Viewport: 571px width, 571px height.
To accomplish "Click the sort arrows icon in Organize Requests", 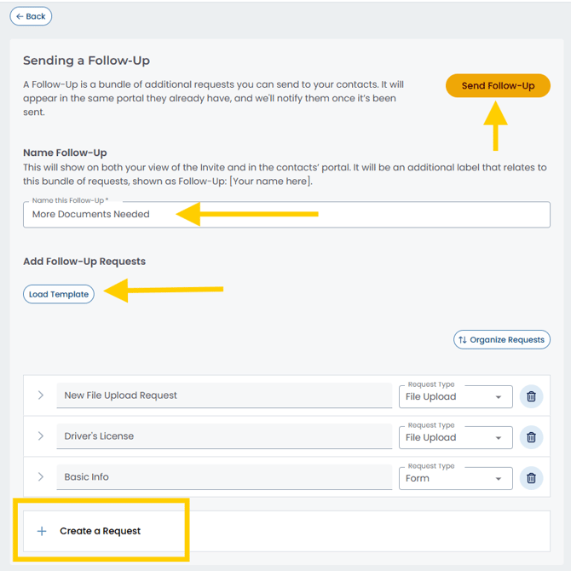I will [x=463, y=340].
